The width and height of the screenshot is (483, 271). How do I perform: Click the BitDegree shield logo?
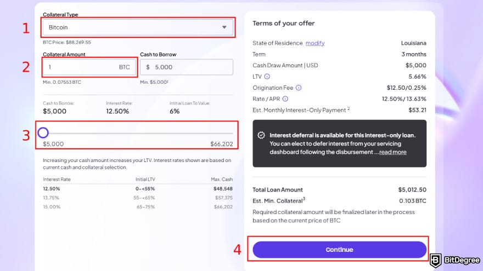(x=437, y=260)
